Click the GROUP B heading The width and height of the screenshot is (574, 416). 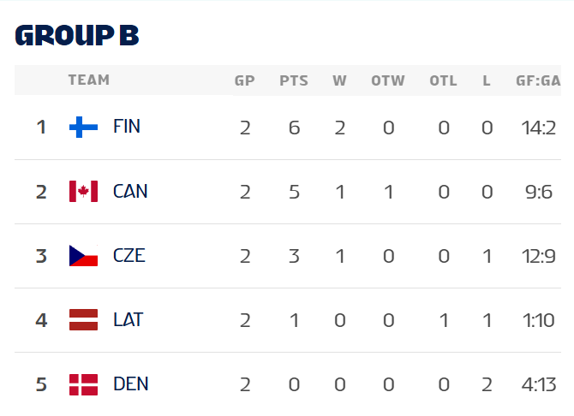(x=77, y=35)
